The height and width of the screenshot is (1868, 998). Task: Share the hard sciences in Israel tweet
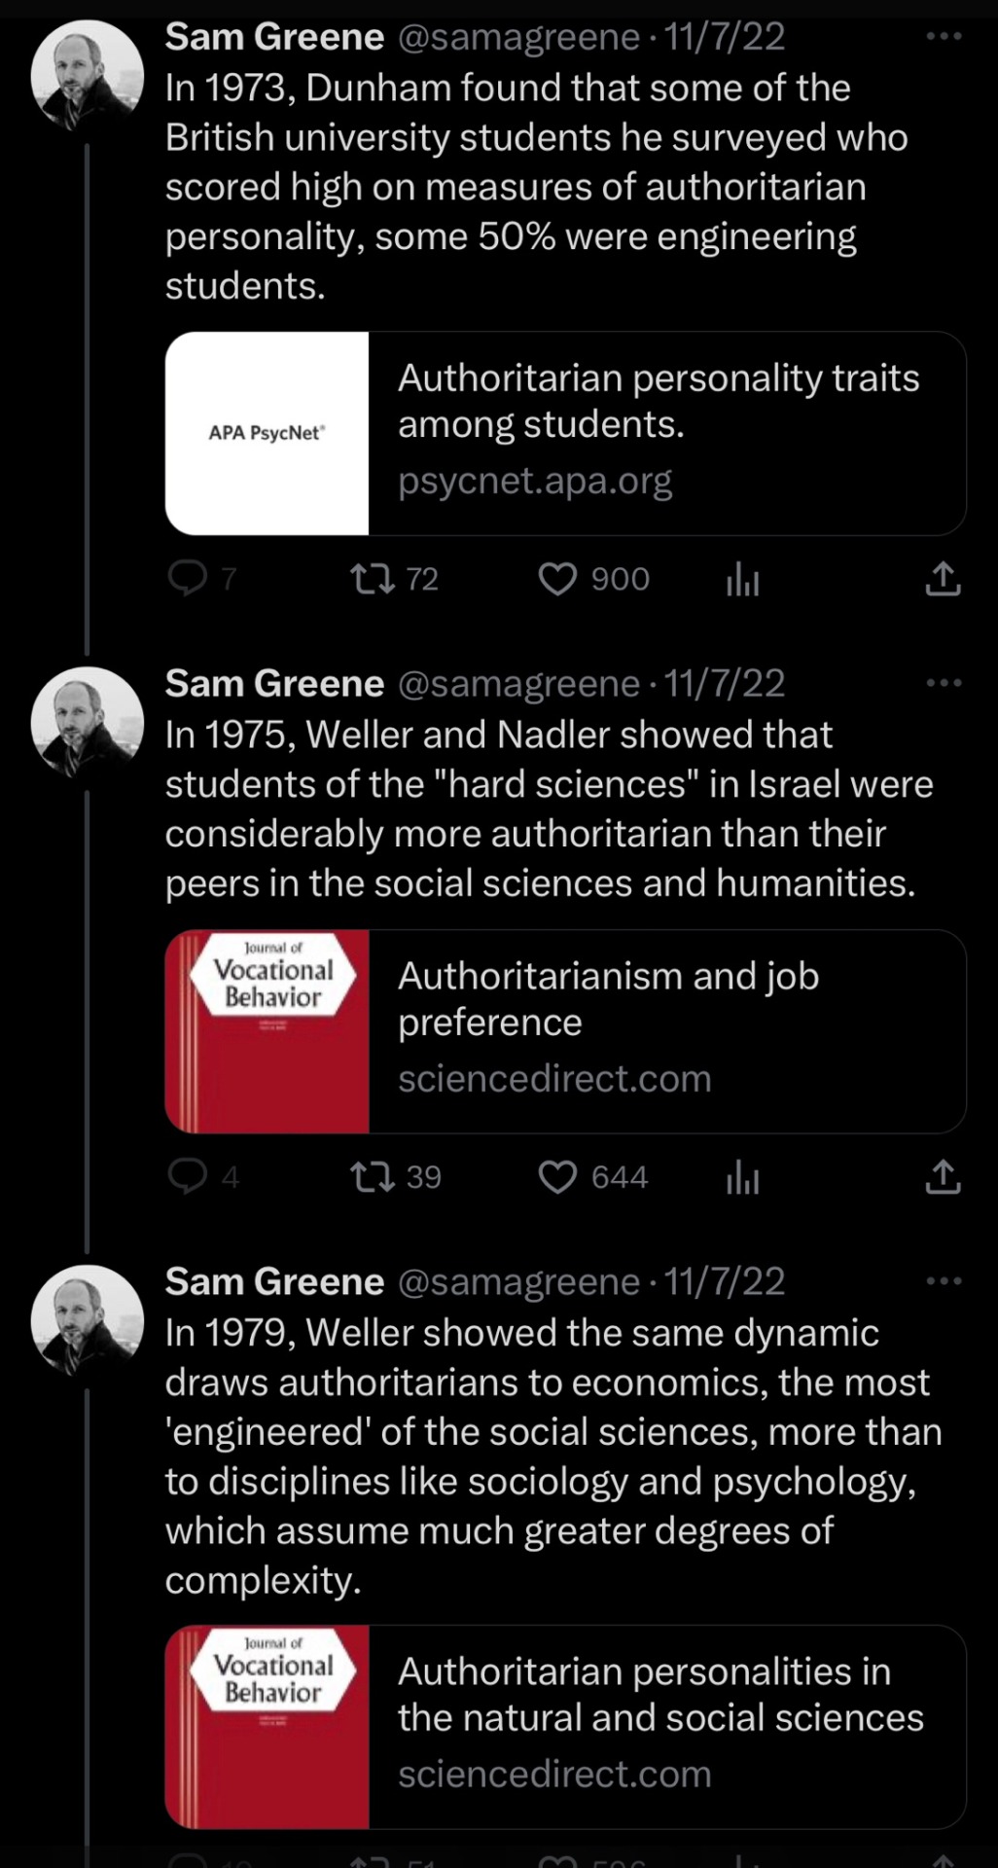(943, 1176)
